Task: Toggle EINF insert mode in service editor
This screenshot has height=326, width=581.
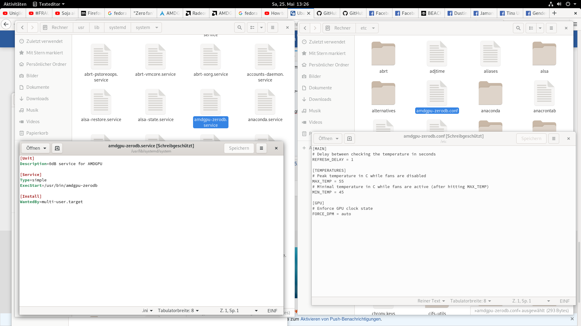Action: [x=272, y=311]
